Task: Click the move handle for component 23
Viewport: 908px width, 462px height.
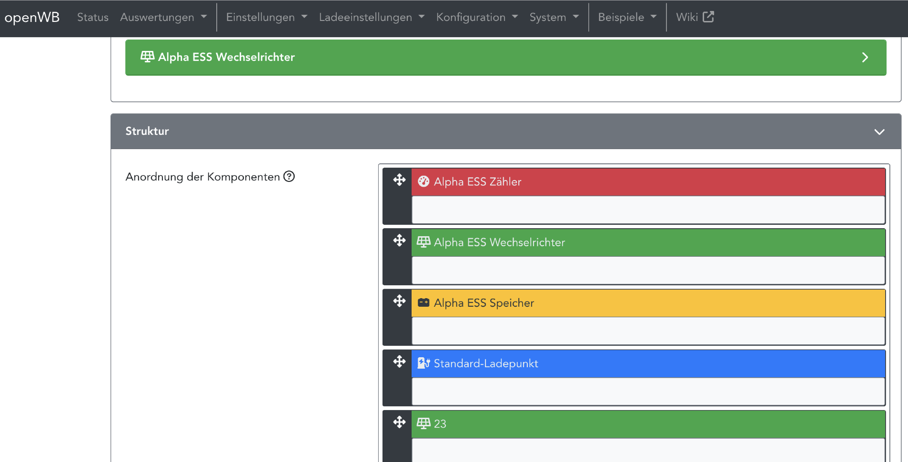Action: [x=399, y=422]
